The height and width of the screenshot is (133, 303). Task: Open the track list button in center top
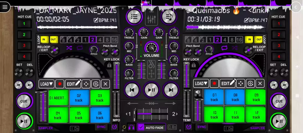point(134,17)
